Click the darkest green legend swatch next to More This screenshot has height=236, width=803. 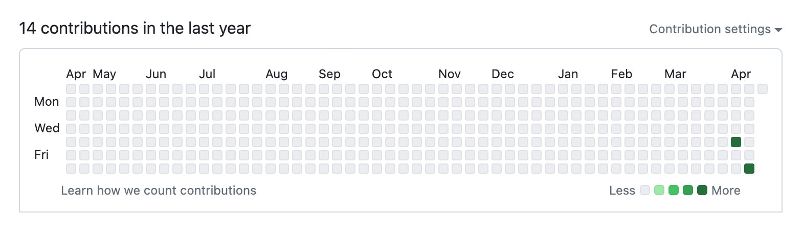tap(702, 190)
